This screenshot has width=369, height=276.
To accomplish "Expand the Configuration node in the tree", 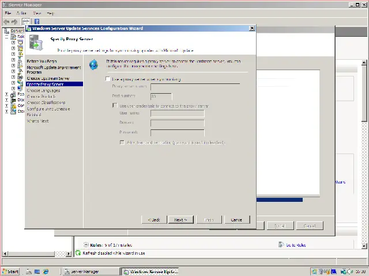I will pos(6,106).
